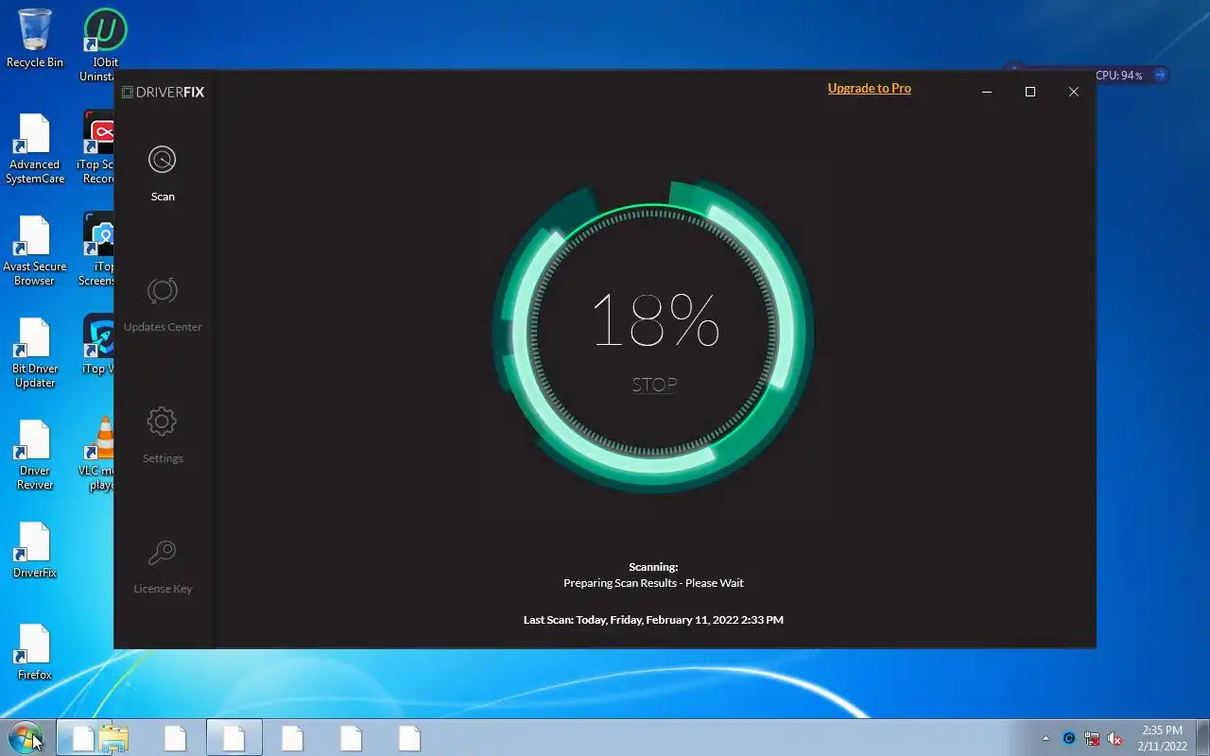Select the VLC media player desktop shortcut
Viewport: 1210px width, 756px height.
pos(97,455)
